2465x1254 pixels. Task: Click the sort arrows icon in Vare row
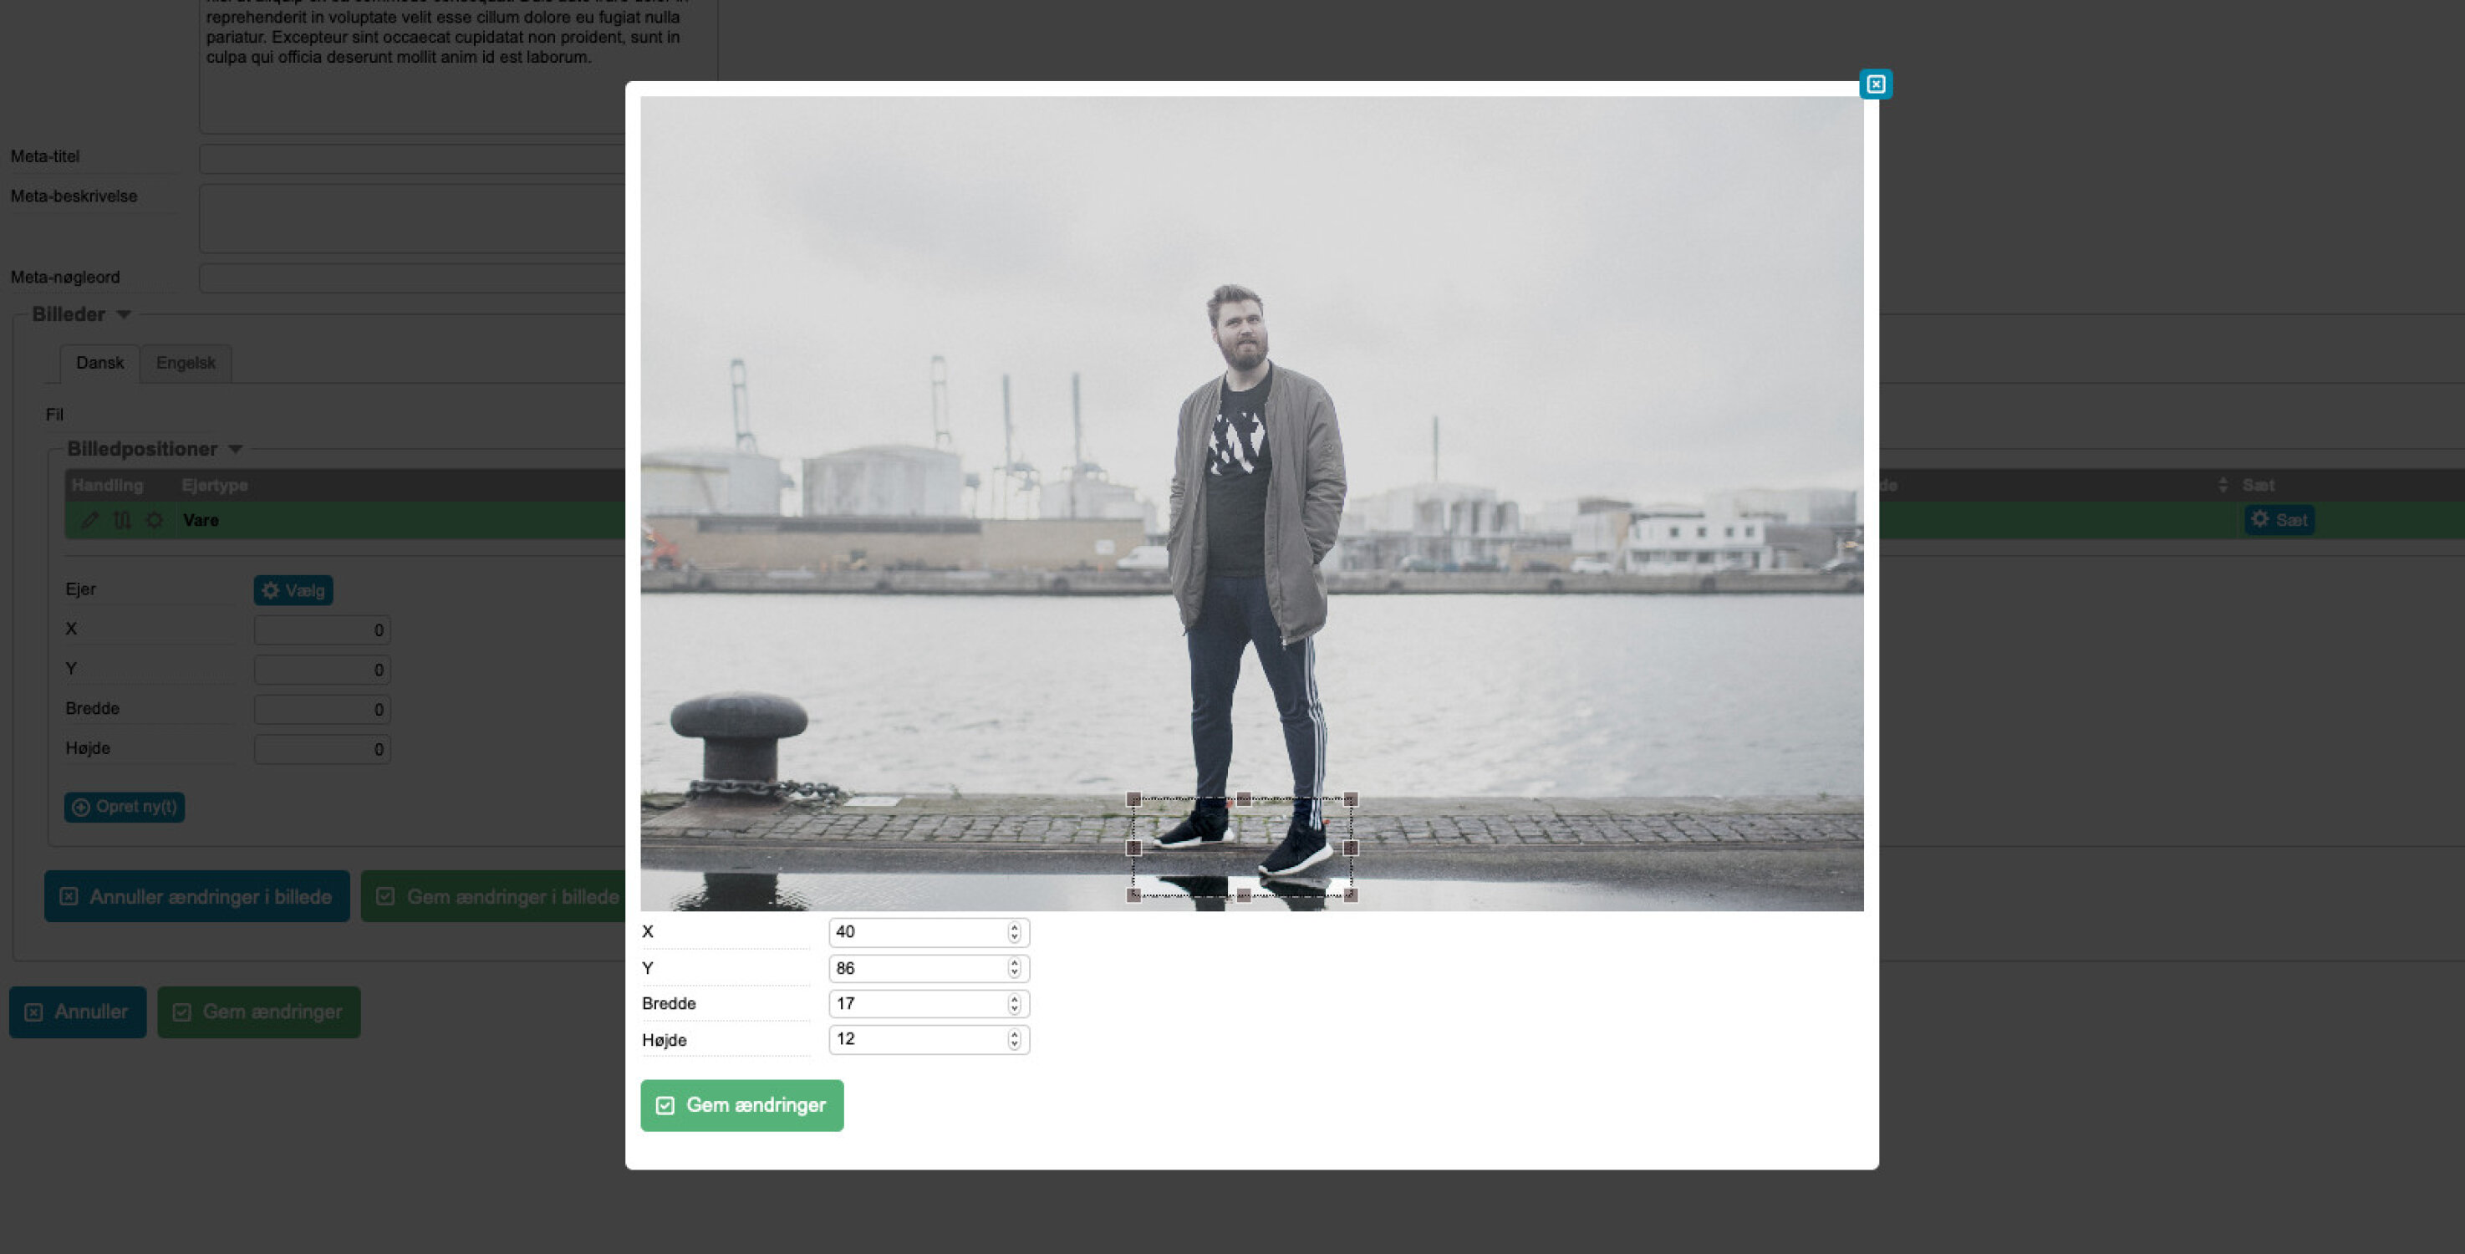[121, 520]
